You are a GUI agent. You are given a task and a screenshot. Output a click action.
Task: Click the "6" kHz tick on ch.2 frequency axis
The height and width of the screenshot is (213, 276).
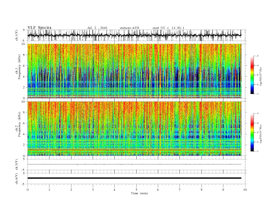coord(24,123)
